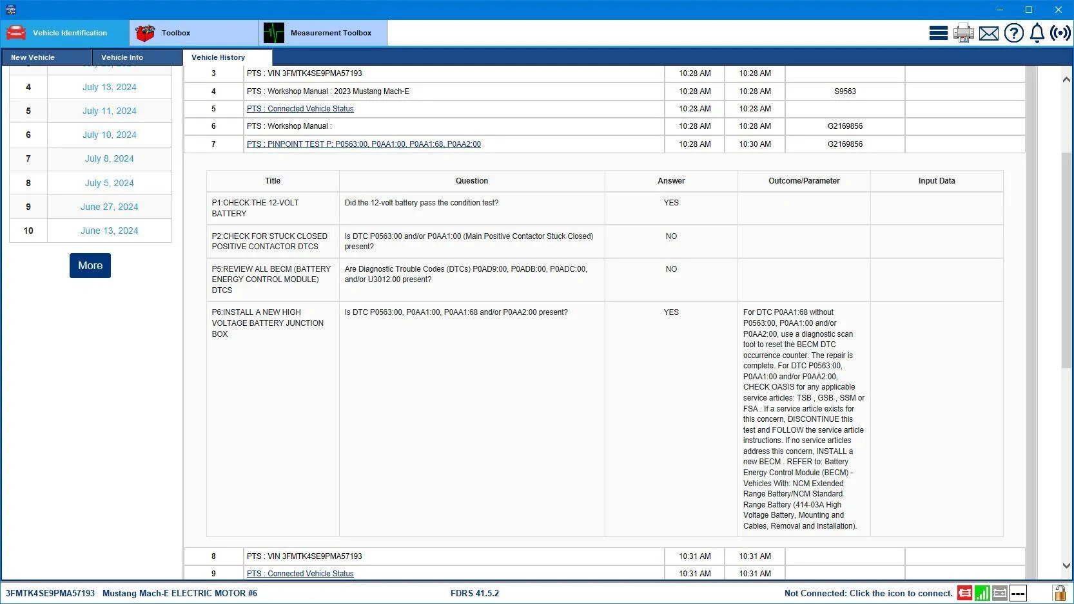
Task: Click the red toolbox icon
Action: click(145, 33)
